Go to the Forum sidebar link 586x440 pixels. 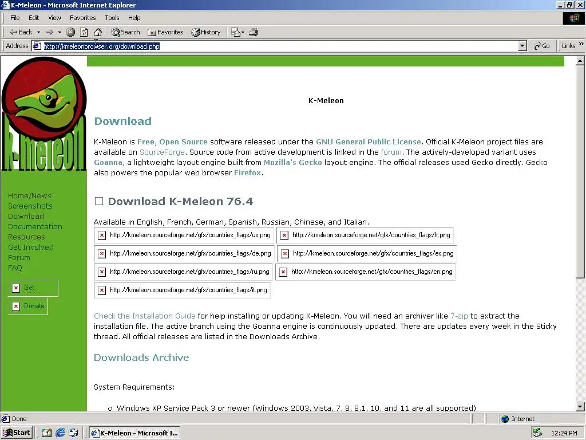(x=19, y=258)
